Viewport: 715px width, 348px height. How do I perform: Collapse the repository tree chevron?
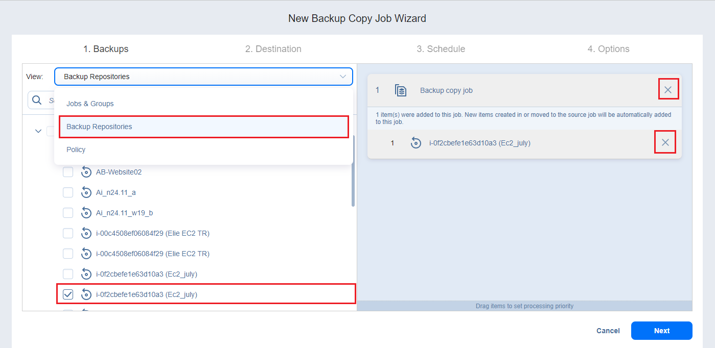[38, 131]
